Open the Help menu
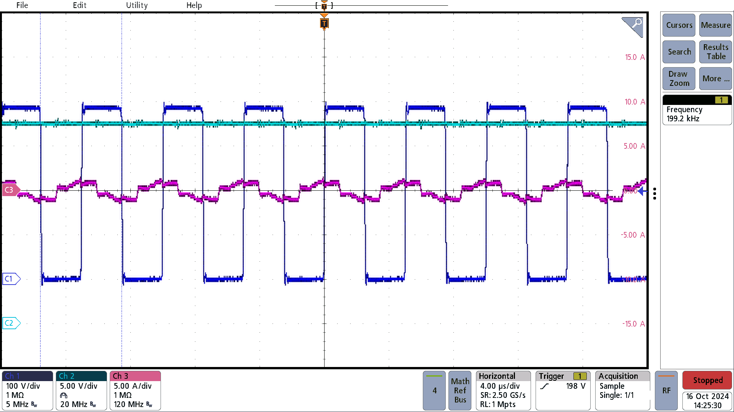 coord(194,5)
